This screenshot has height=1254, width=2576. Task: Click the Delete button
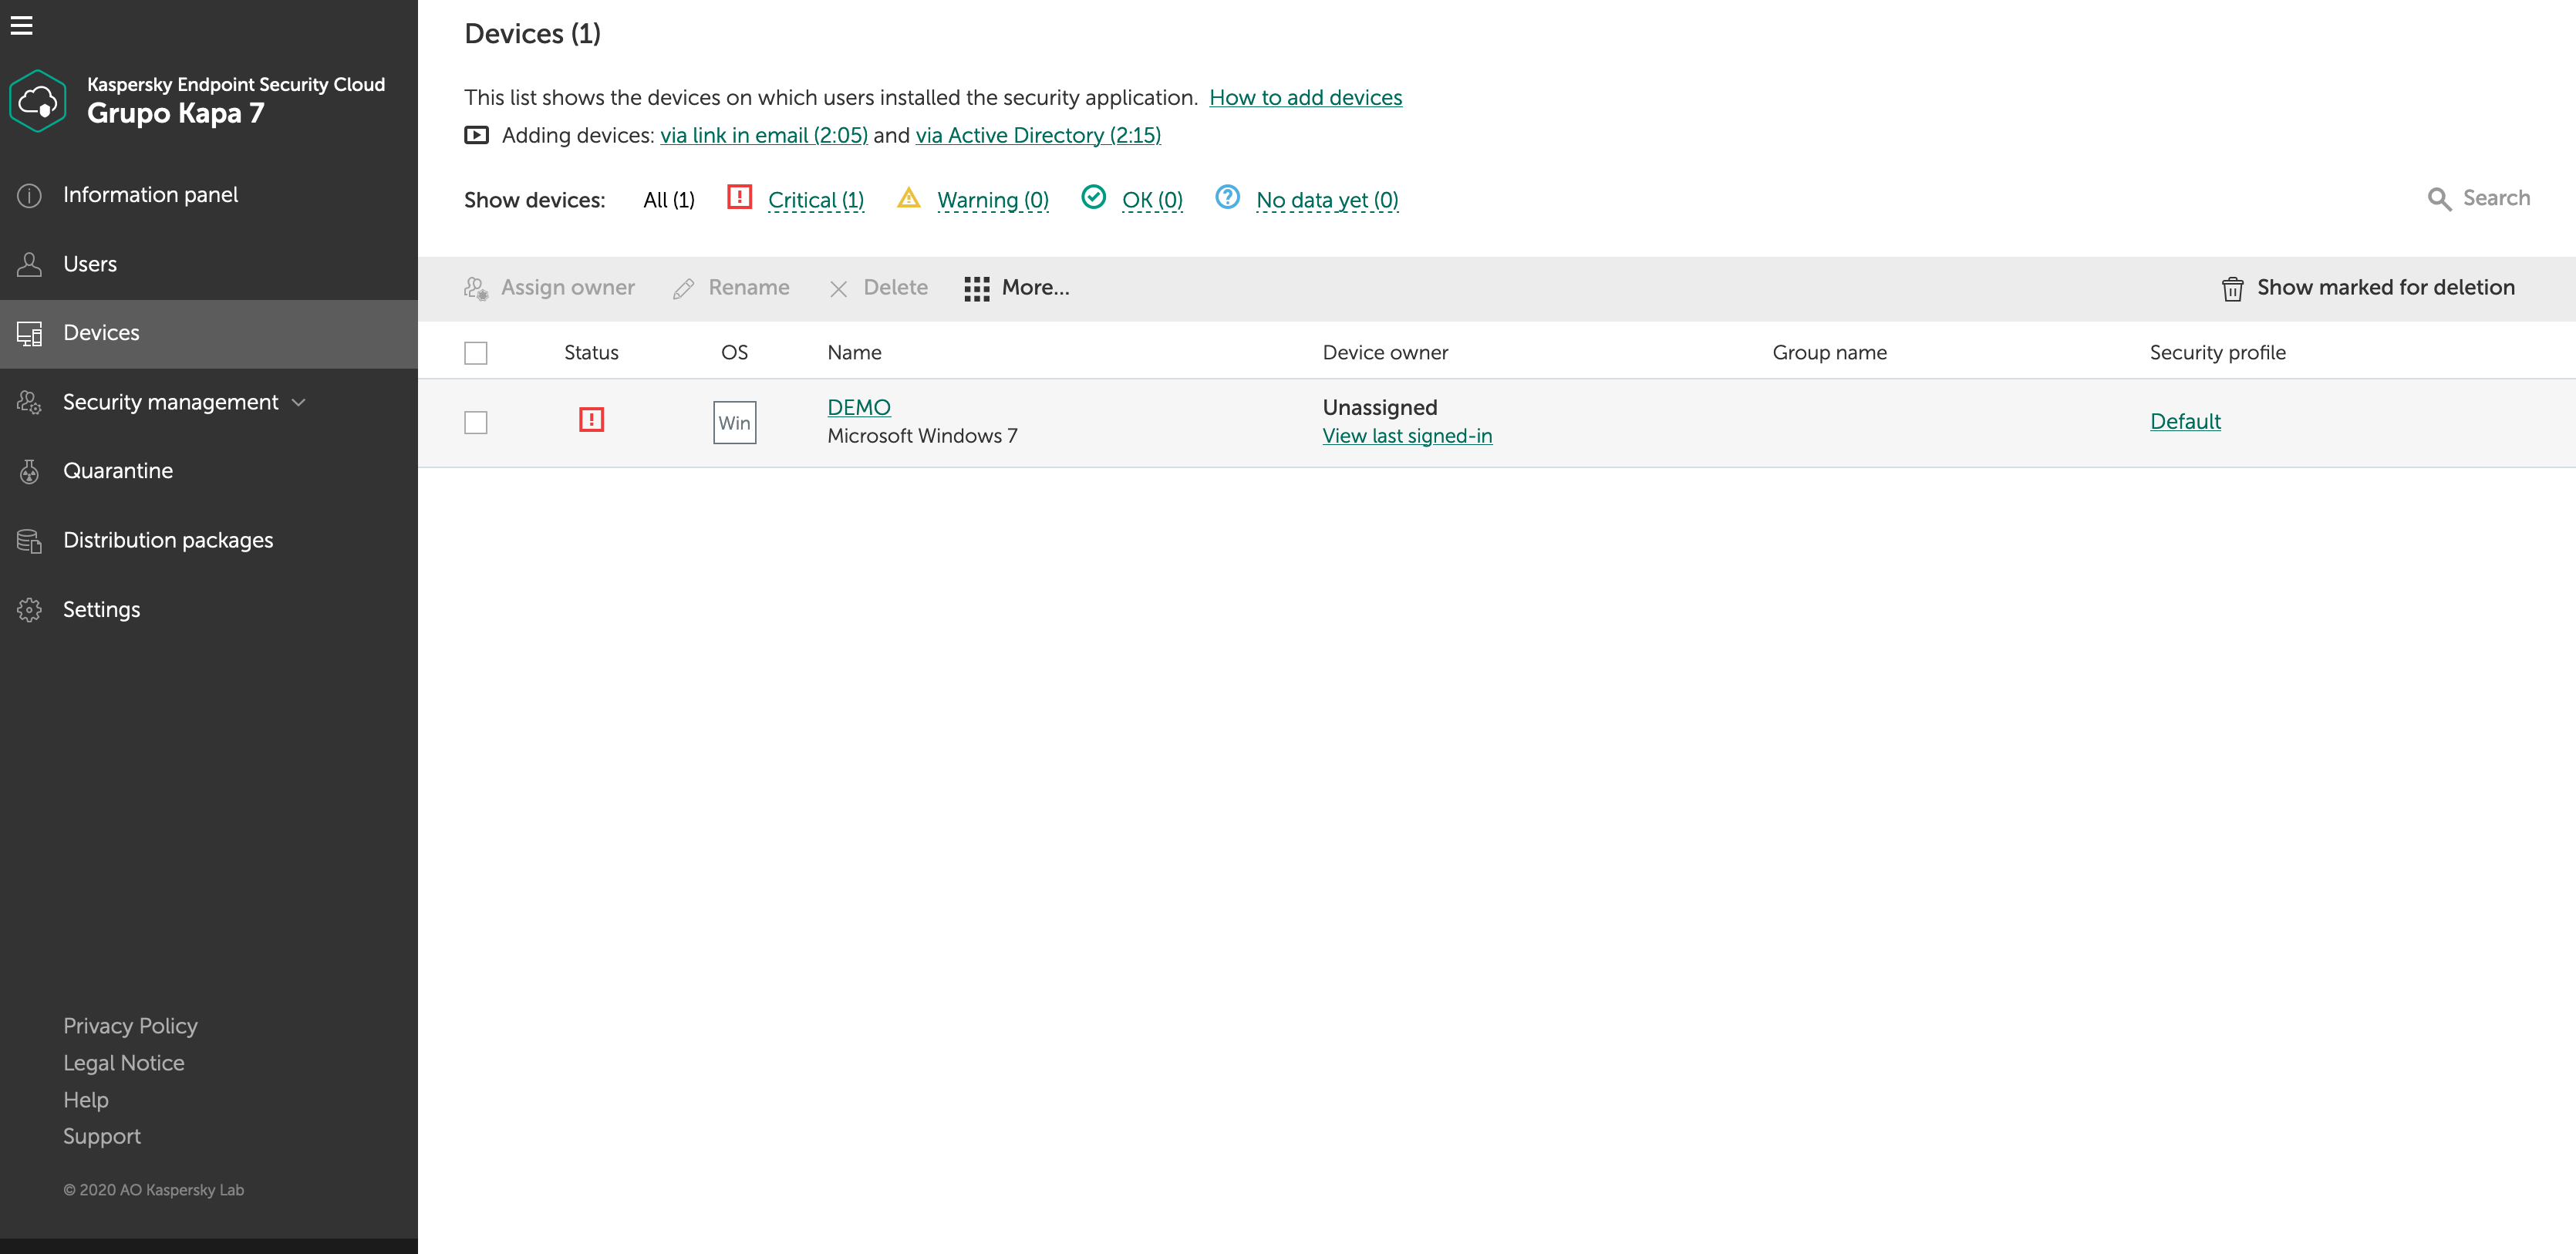[x=878, y=288]
